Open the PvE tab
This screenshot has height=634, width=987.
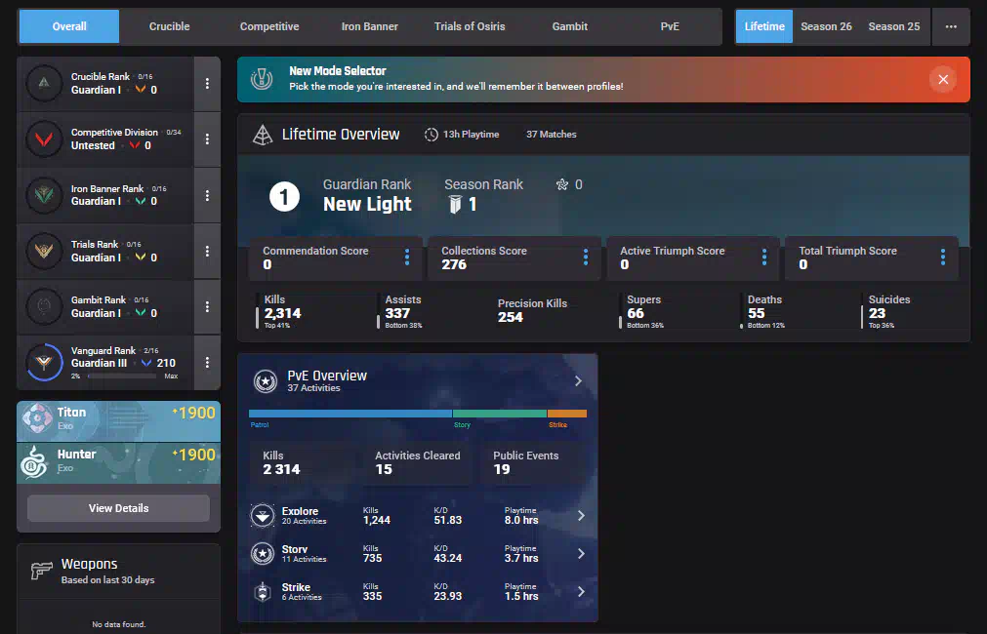pos(670,26)
